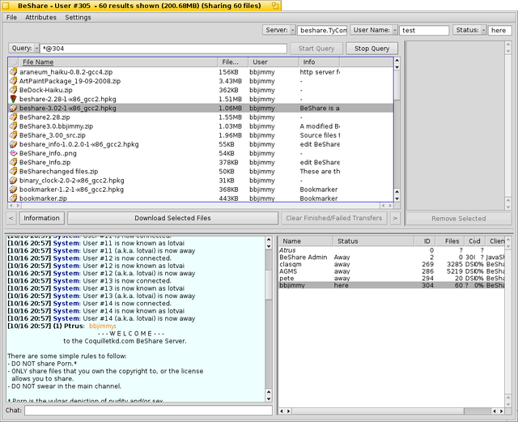
Task: Select file name BeShare2.28.zip
Action: point(45,117)
